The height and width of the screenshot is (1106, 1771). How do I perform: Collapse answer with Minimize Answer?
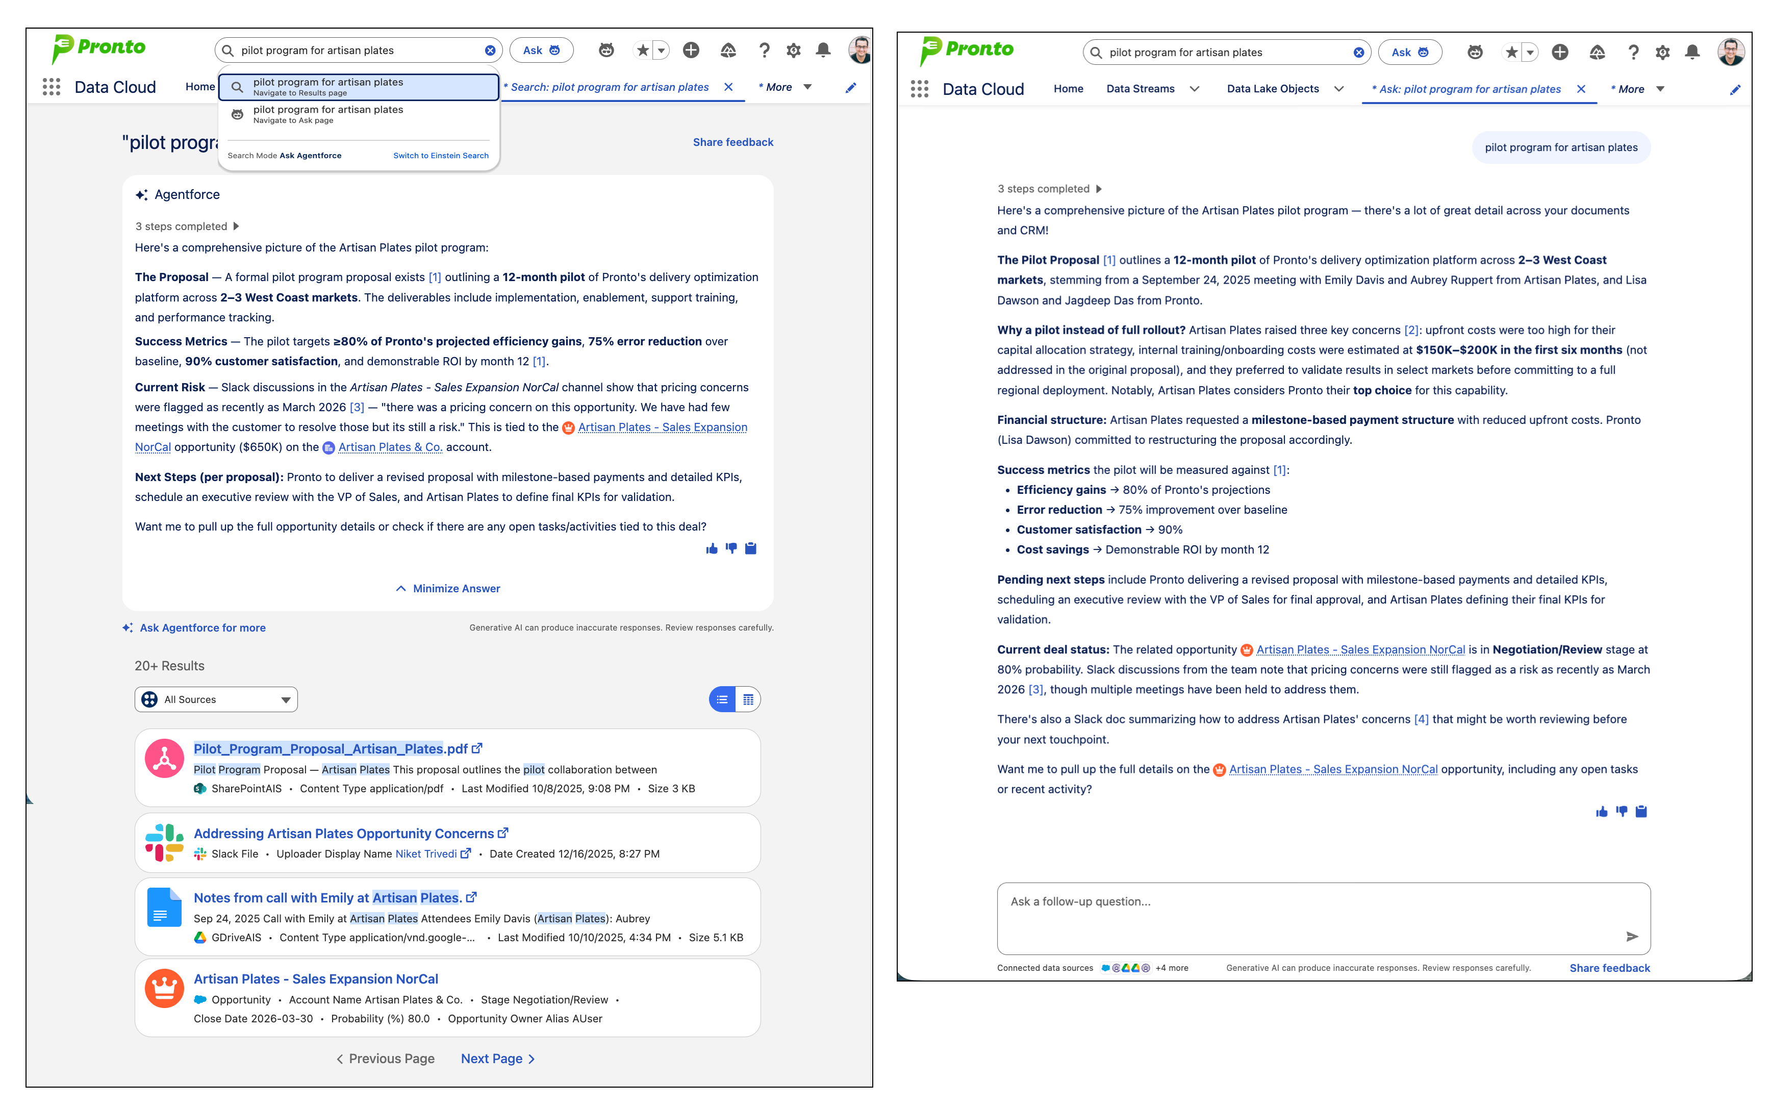coord(448,589)
